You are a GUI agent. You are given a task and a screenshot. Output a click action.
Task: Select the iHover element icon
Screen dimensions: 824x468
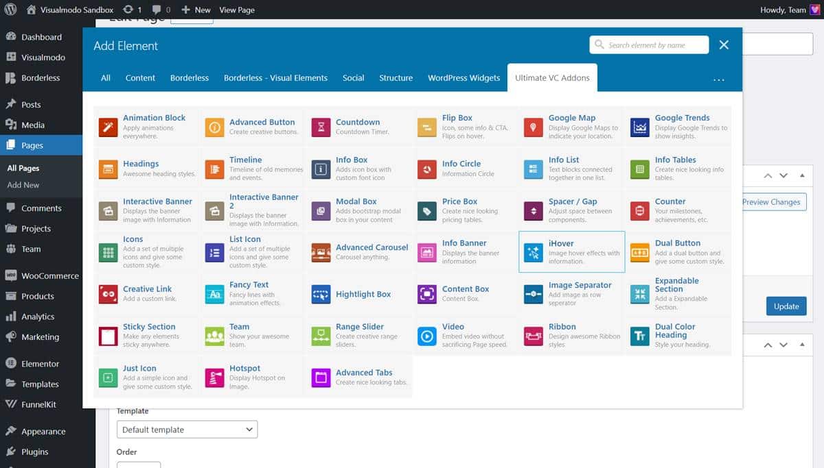(534, 253)
